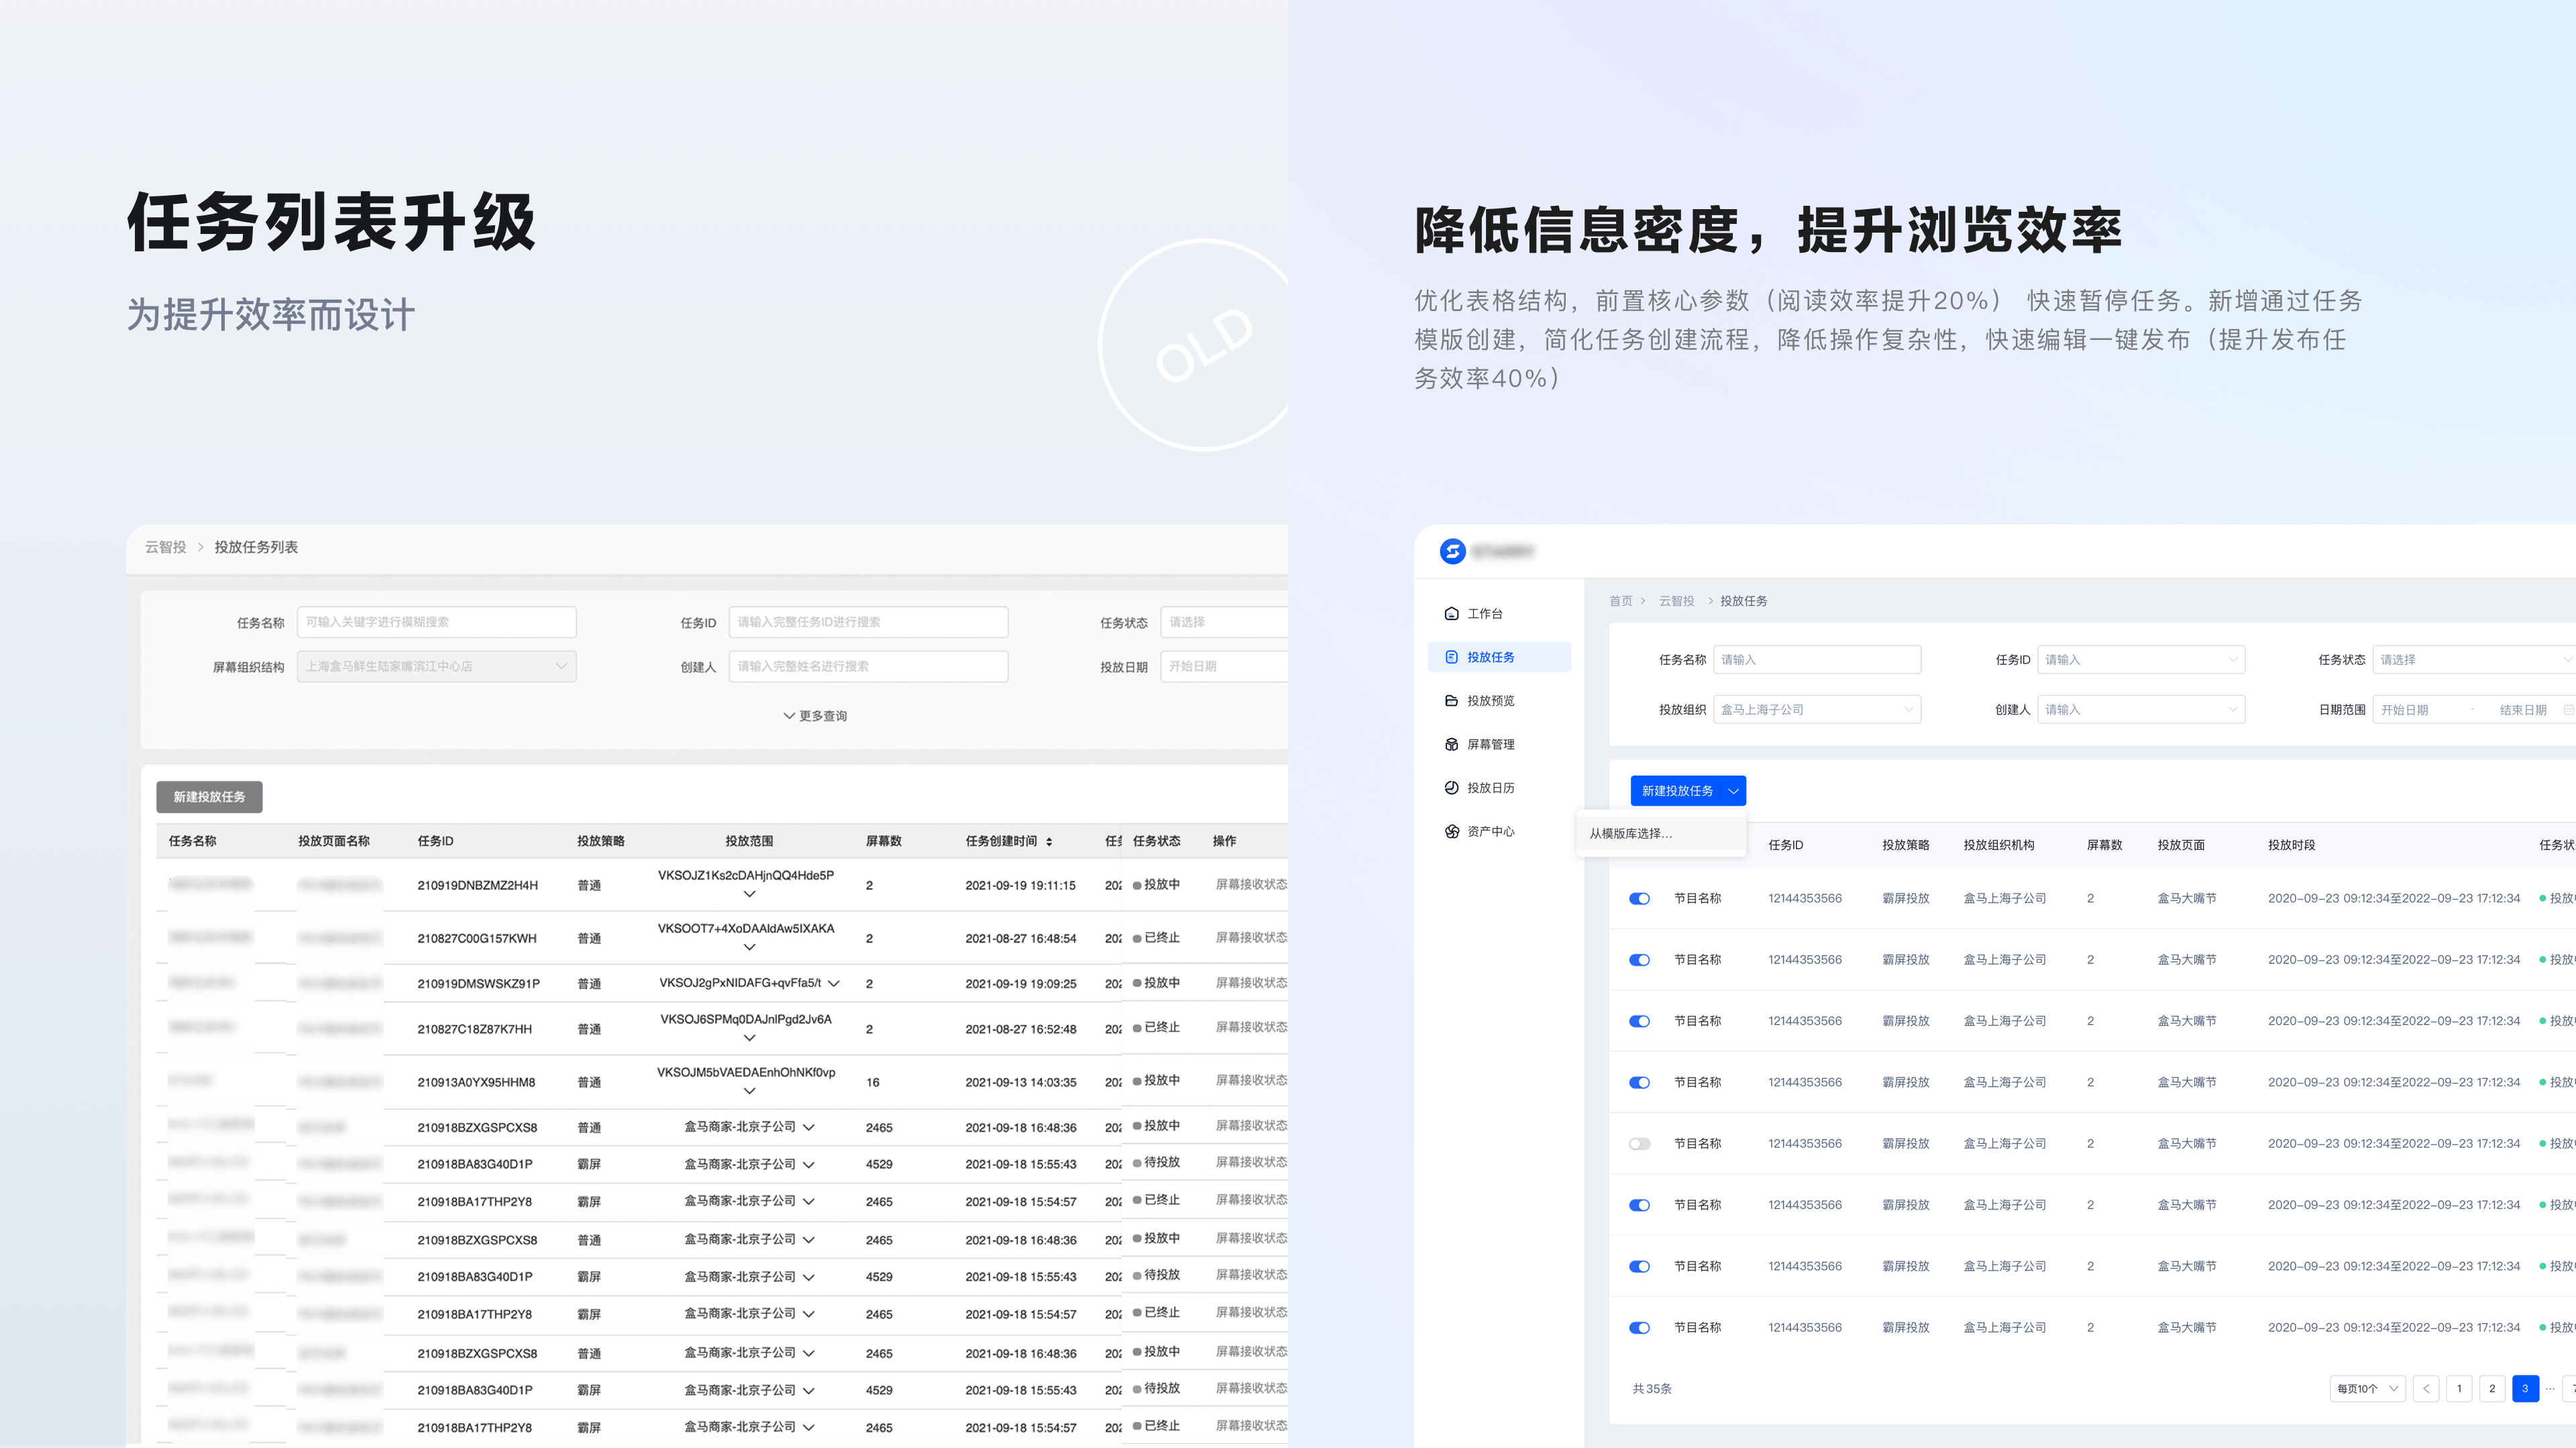Screen dimensions: 2576x1448
Task: Open 投放预览 sidebar item
Action: pyautogui.click(x=1480, y=701)
